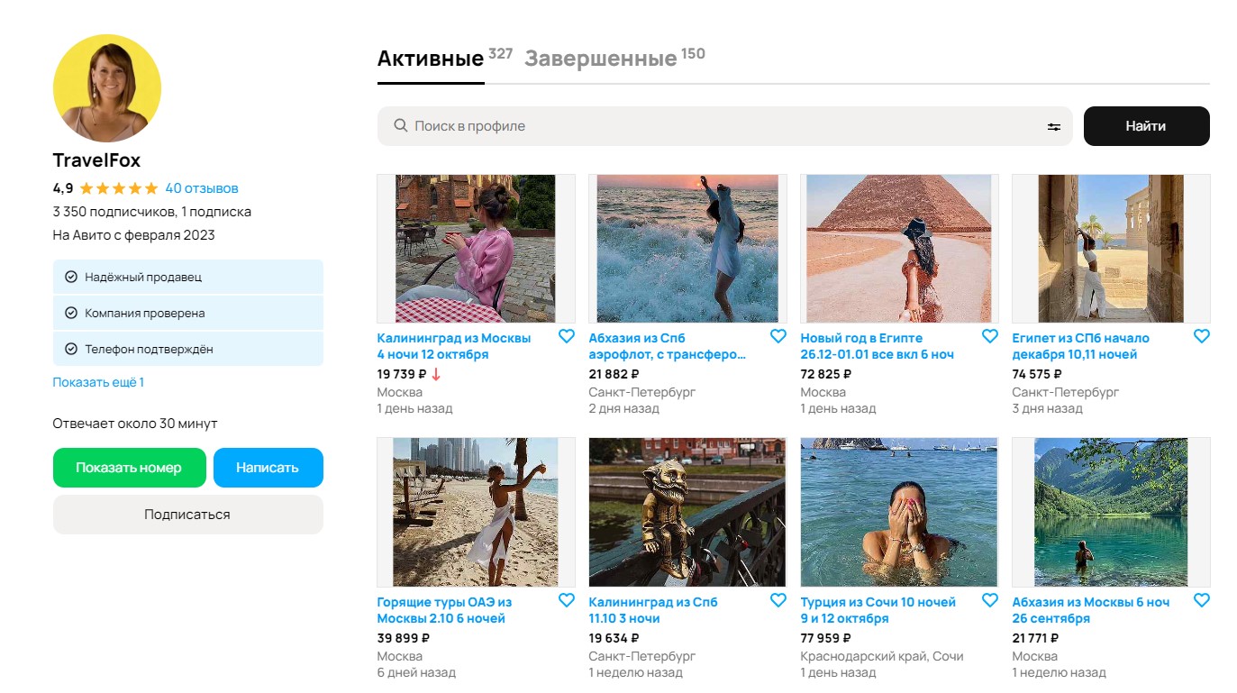Click the checkmark icon beside Компания проверена
This screenshot has width=1237, height=693.
[73, 314]
